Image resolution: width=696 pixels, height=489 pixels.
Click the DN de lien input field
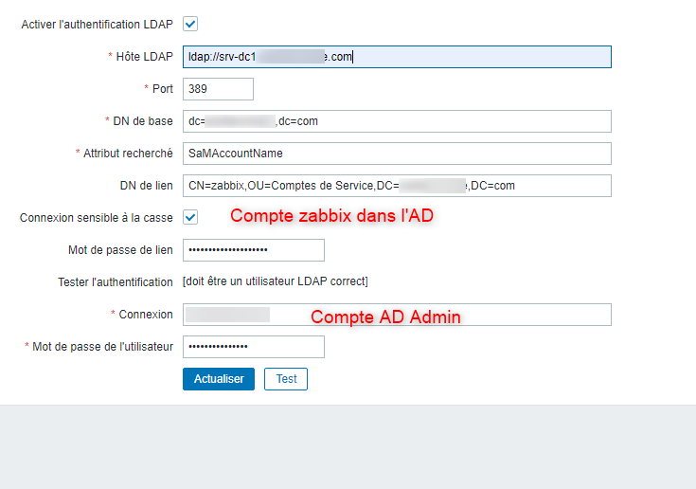397,186
